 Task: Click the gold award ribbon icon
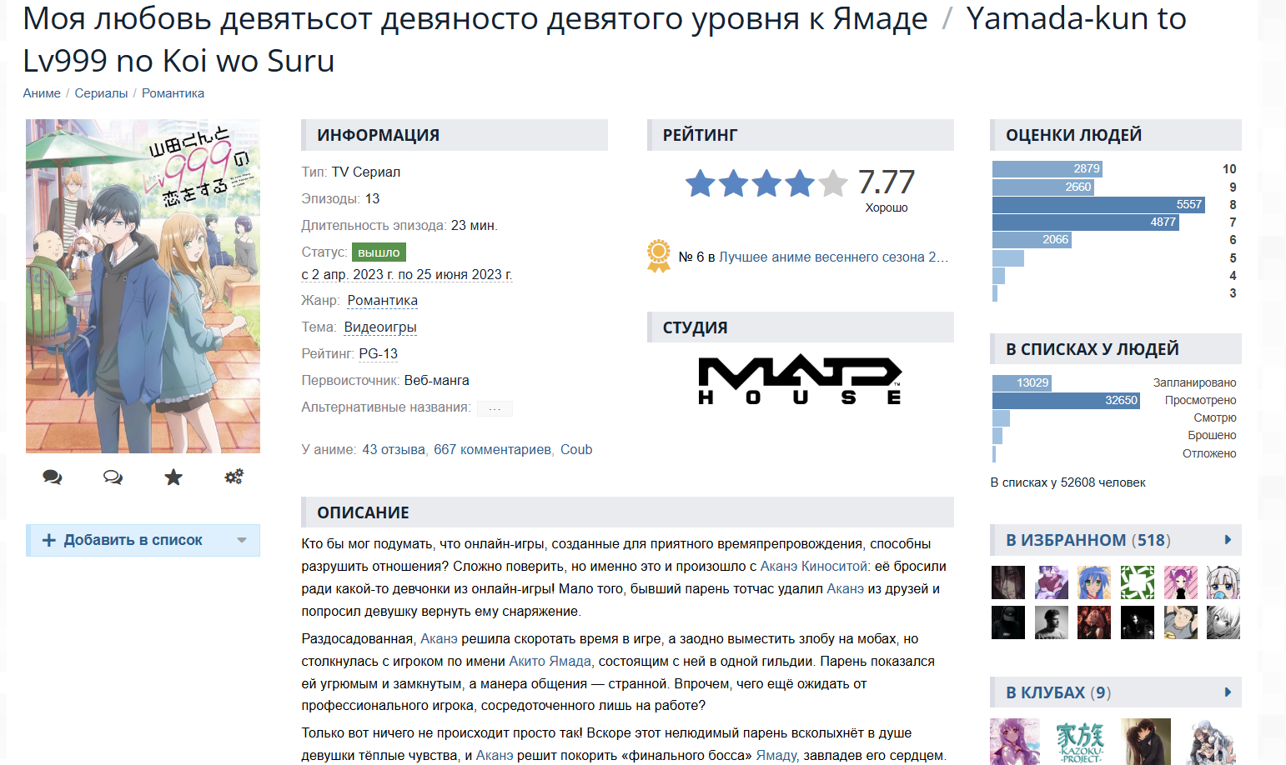point(659,256)
